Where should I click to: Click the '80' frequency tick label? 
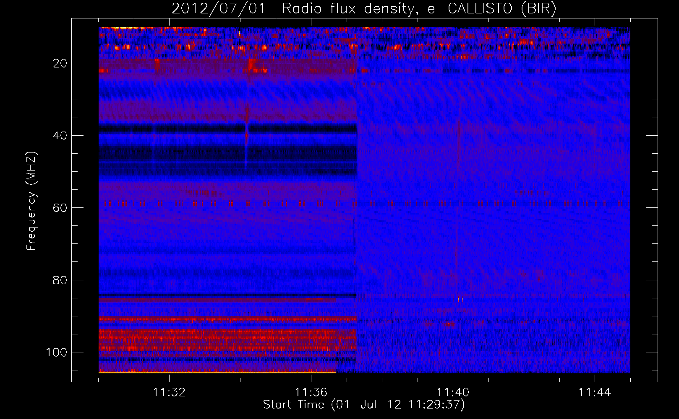(60, 280)
